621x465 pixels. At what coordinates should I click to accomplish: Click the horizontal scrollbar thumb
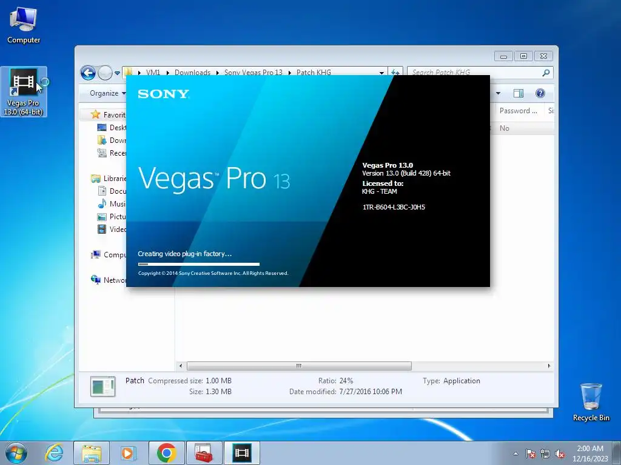299,366
